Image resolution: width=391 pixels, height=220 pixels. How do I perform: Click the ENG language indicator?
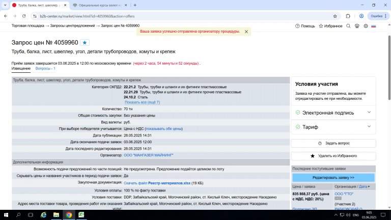coord(356,215)
